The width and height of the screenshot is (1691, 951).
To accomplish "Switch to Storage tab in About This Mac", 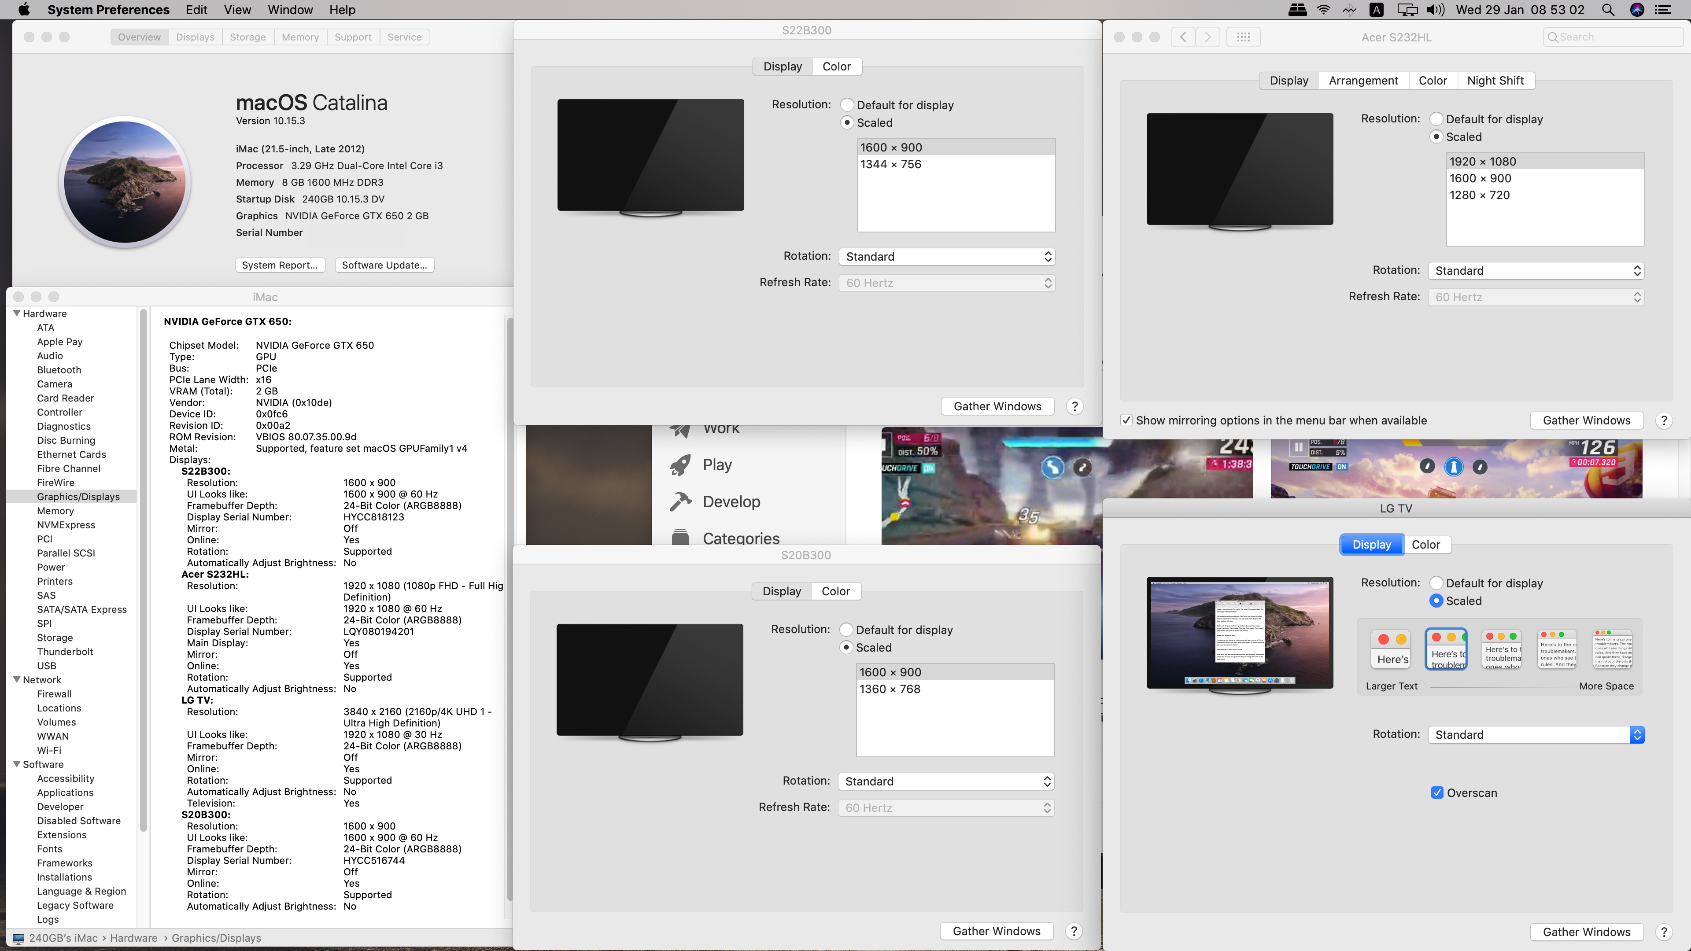I will pyautogui.click(x=247, y=37).
